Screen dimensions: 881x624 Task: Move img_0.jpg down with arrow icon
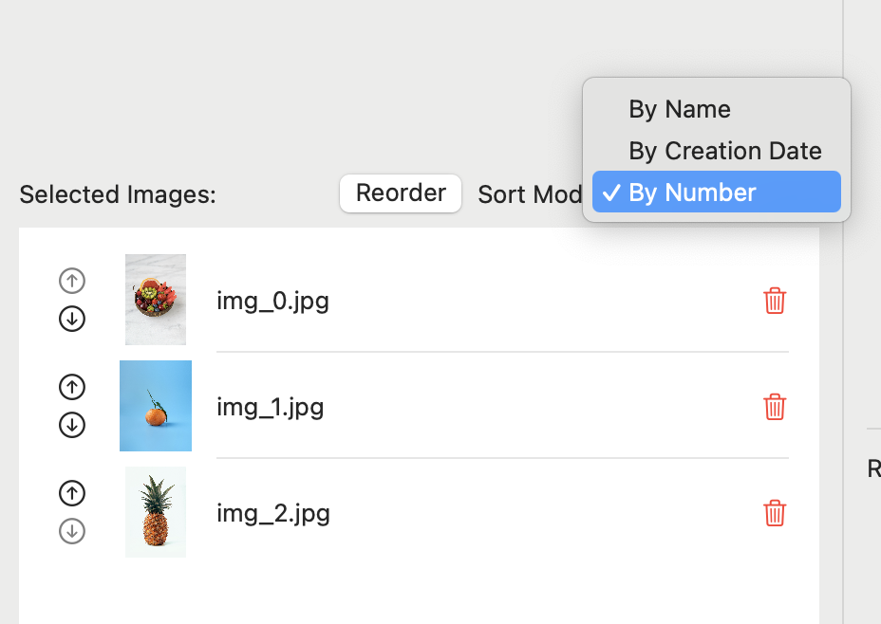(x=72, y=319)
